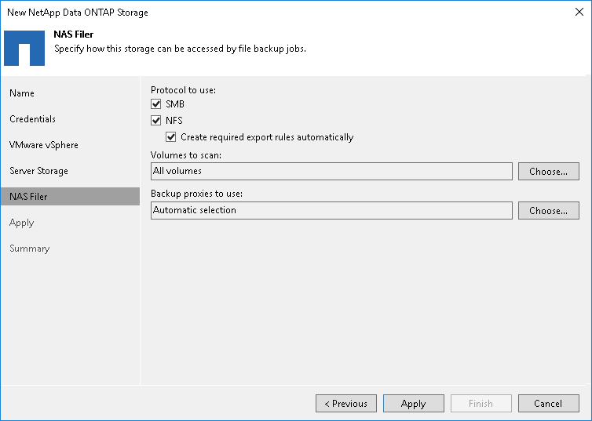The height and width of the screenshot is (421, 592).
Task: Open the Summary step in sidebar
Action: (29, 249)
